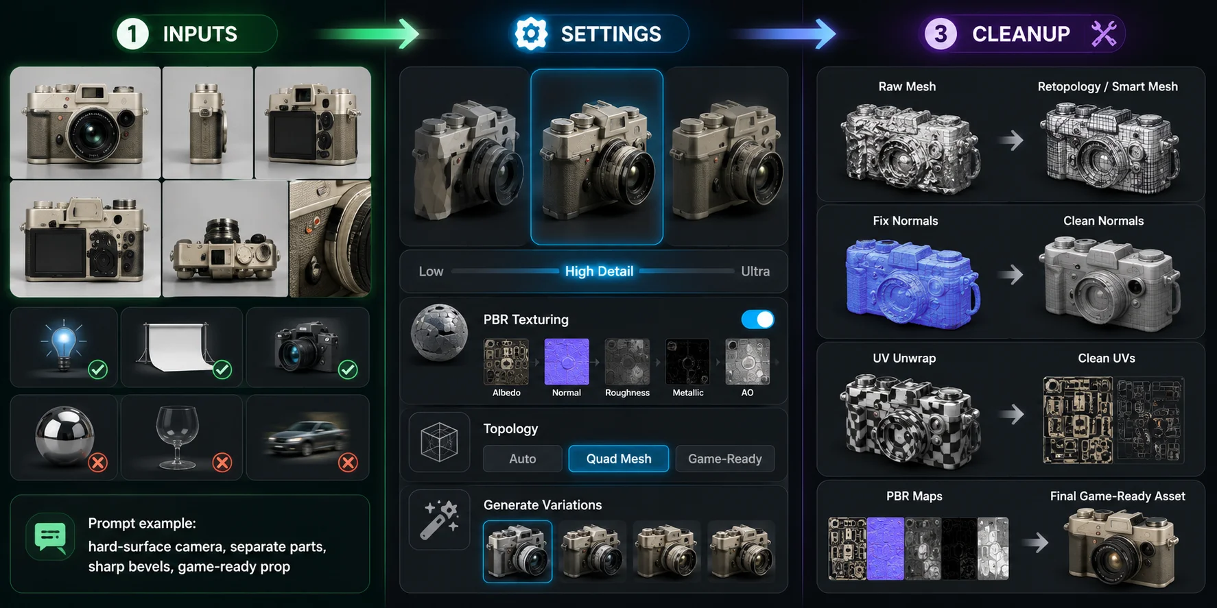View the Clean UVs layout preview

click(x=1113, y=419)
